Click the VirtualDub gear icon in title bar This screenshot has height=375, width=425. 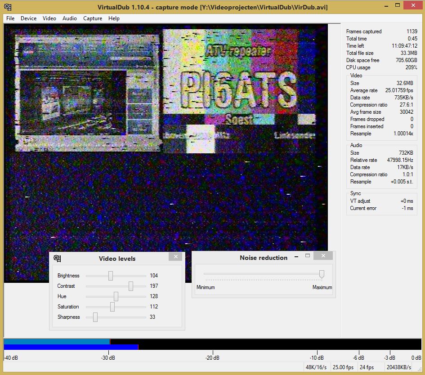(x=8, y=7)
